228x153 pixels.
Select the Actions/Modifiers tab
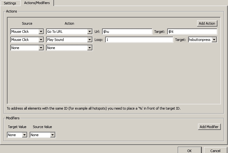pos(37,3)
